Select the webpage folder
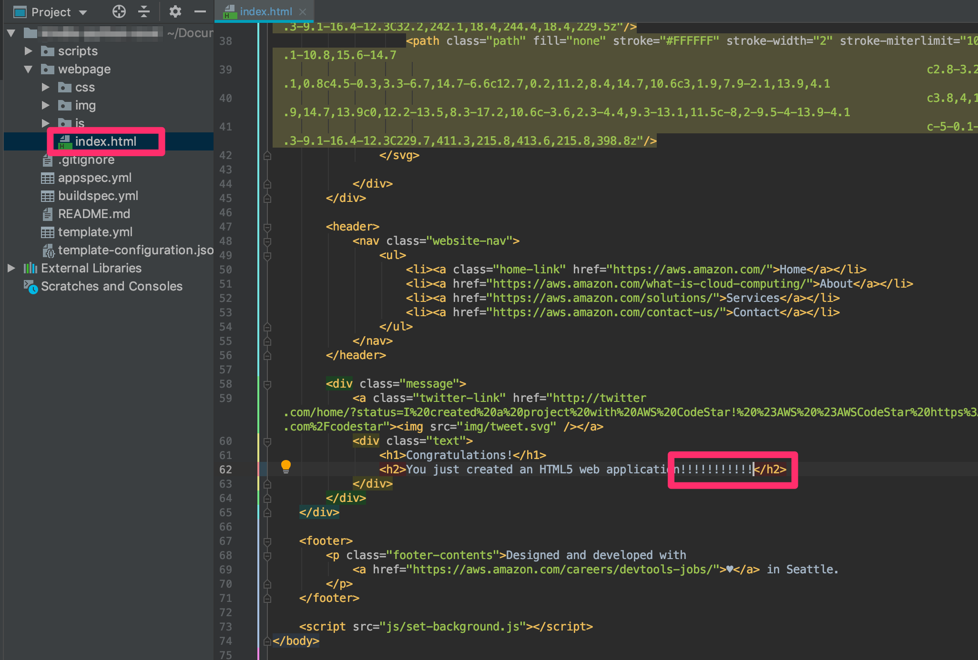Viewport: 978px width, 660px height. (84, 69)
